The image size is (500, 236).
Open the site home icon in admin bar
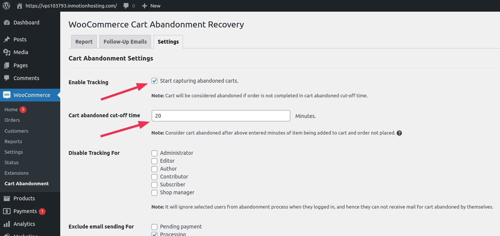tap(18, 6)
